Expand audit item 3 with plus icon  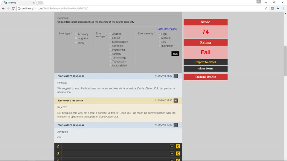pos(172,153)
